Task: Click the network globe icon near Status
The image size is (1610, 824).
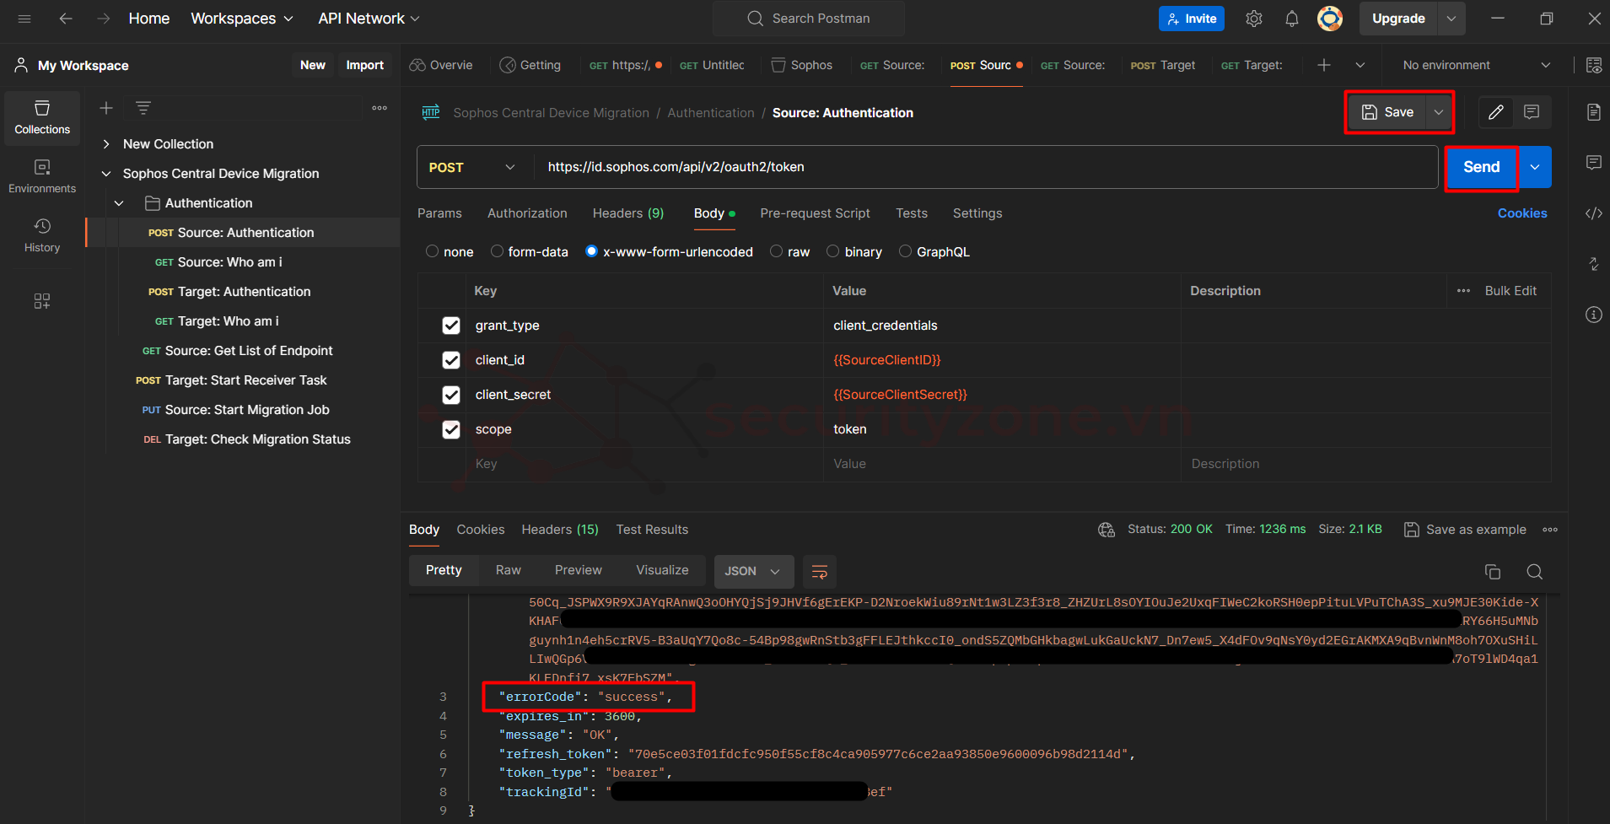Action: pos(1107,530)
